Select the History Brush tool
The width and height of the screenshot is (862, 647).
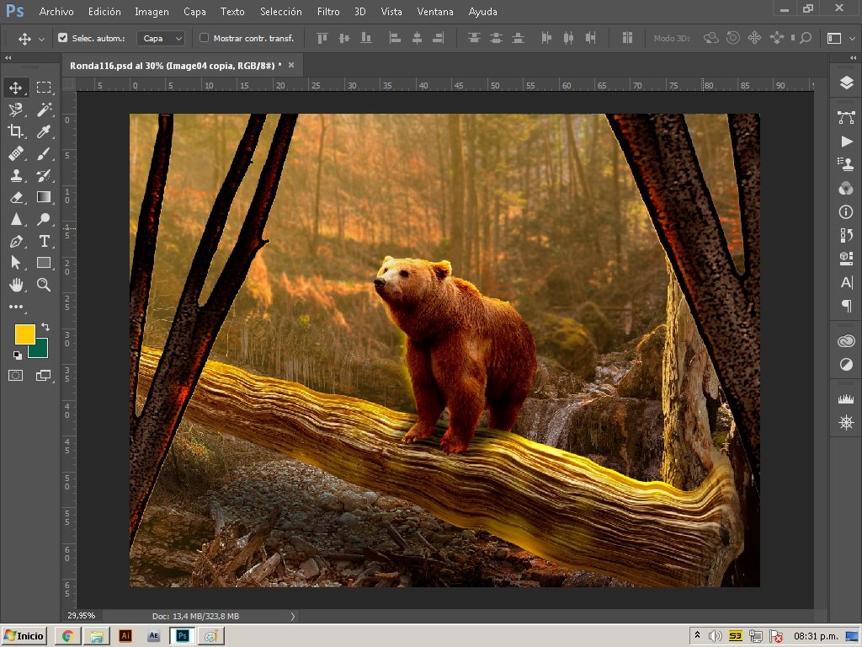44,175
